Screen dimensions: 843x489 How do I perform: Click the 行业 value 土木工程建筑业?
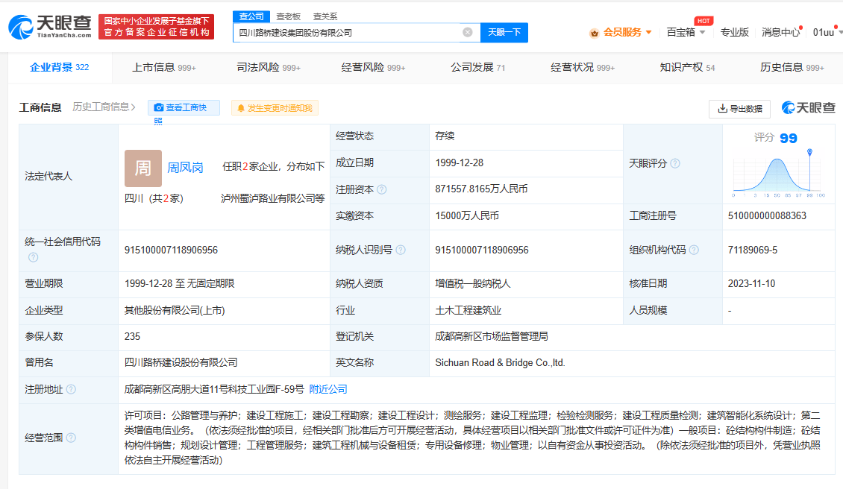(x=468, y=311)
